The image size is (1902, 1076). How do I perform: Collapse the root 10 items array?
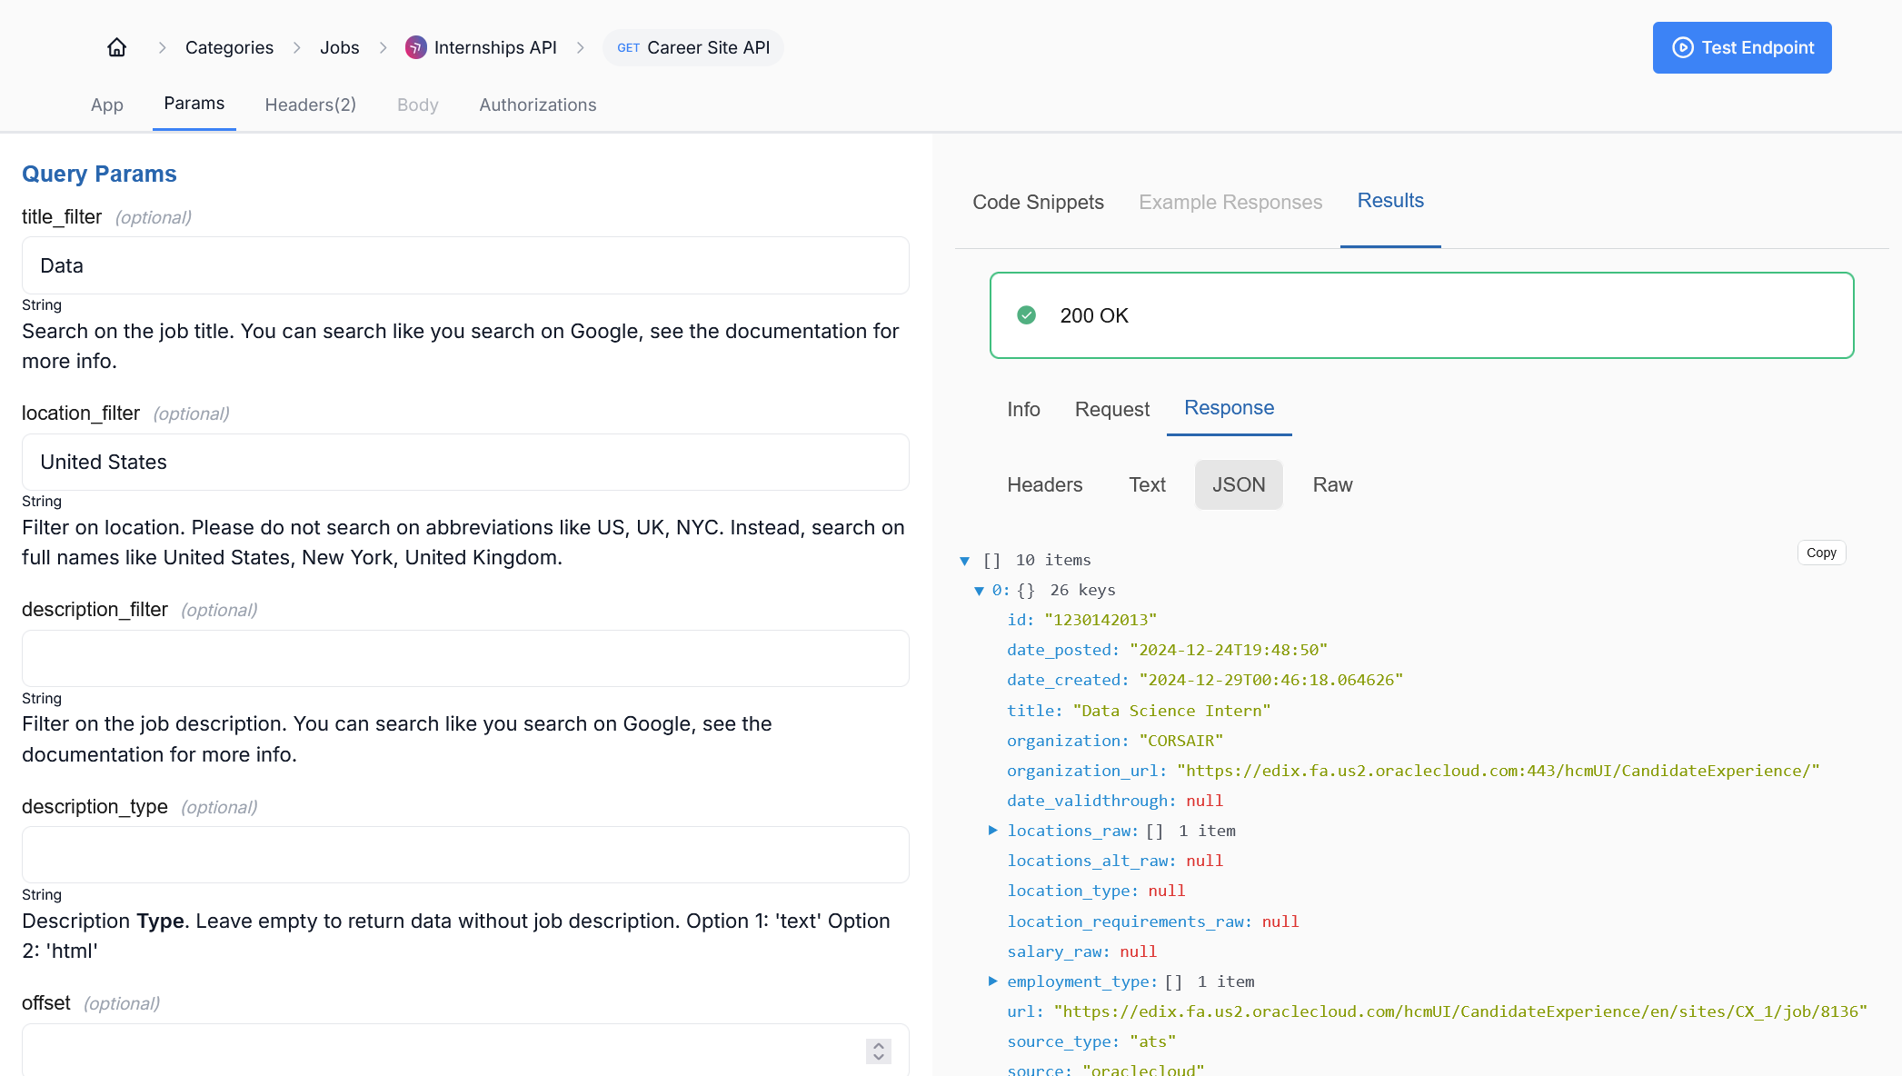pyautogui.click(x=964, y=561)
